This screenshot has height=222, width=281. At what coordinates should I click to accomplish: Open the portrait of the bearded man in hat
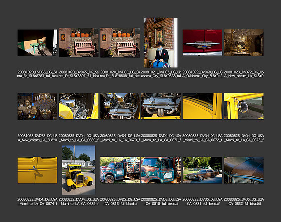(x=161, y=42)
